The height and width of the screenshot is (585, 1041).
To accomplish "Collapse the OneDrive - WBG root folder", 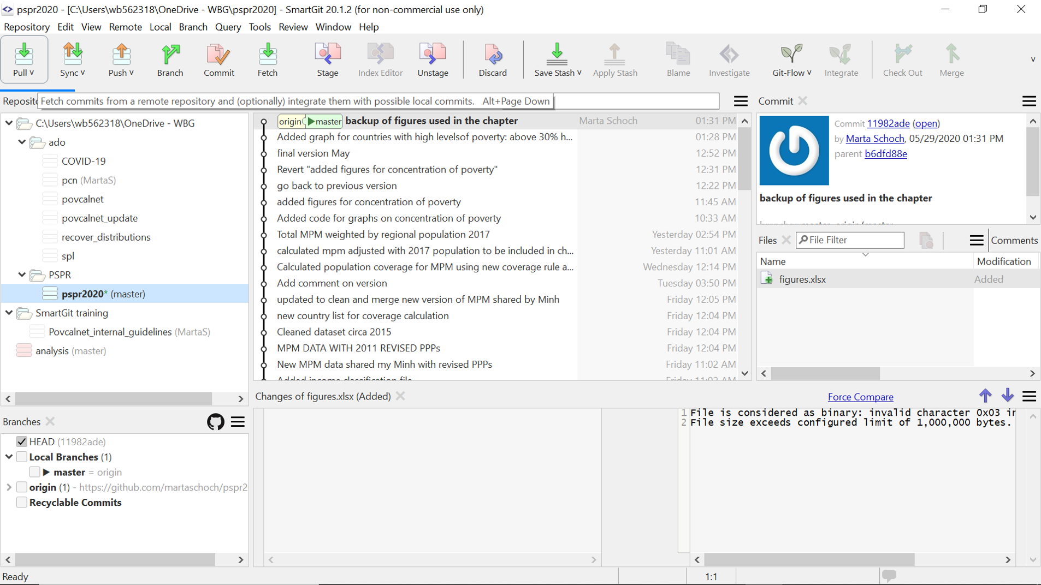I will (9, 123).
